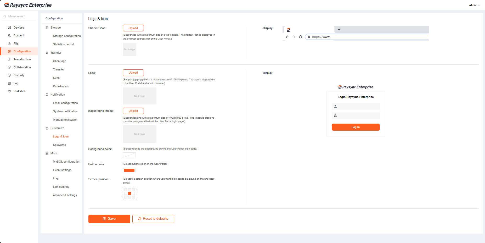
Task: Click the magnifier icon in Menu search
Action: [x=5, y=16]
